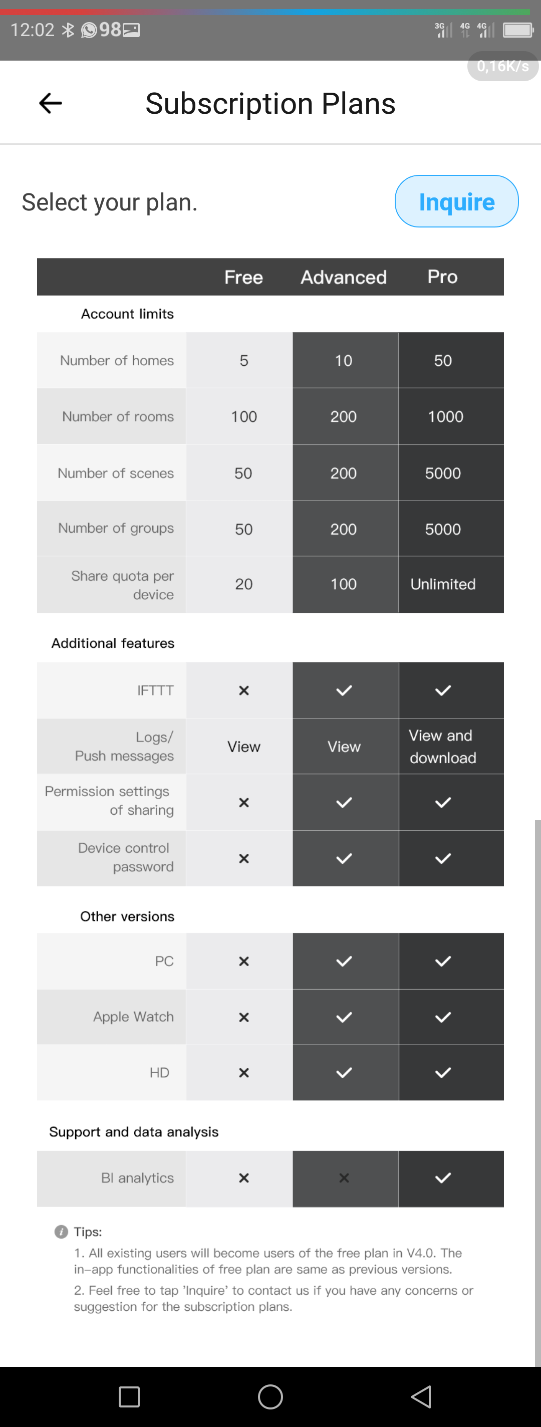Tap the Android home navigation button
The height and width of the screenshot is (1427, 541).
(x=270, y=1396)
